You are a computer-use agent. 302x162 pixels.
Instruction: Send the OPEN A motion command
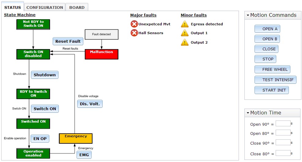(x=267, y=29)
